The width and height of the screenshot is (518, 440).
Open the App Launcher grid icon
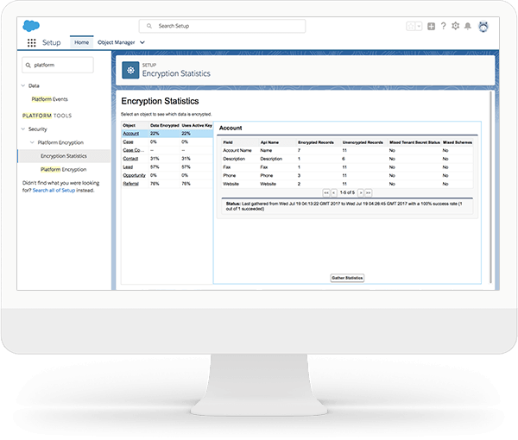31,42
